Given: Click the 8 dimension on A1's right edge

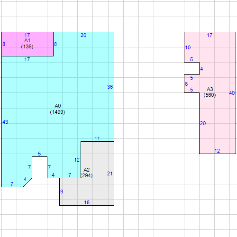Looking at the screenshot, I should click(55, 44).
